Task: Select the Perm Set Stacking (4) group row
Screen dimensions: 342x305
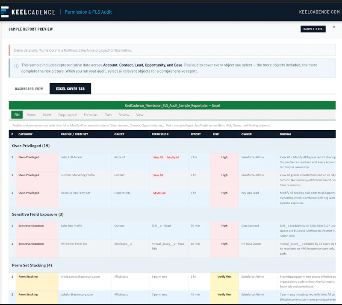Action: (172, 265)
